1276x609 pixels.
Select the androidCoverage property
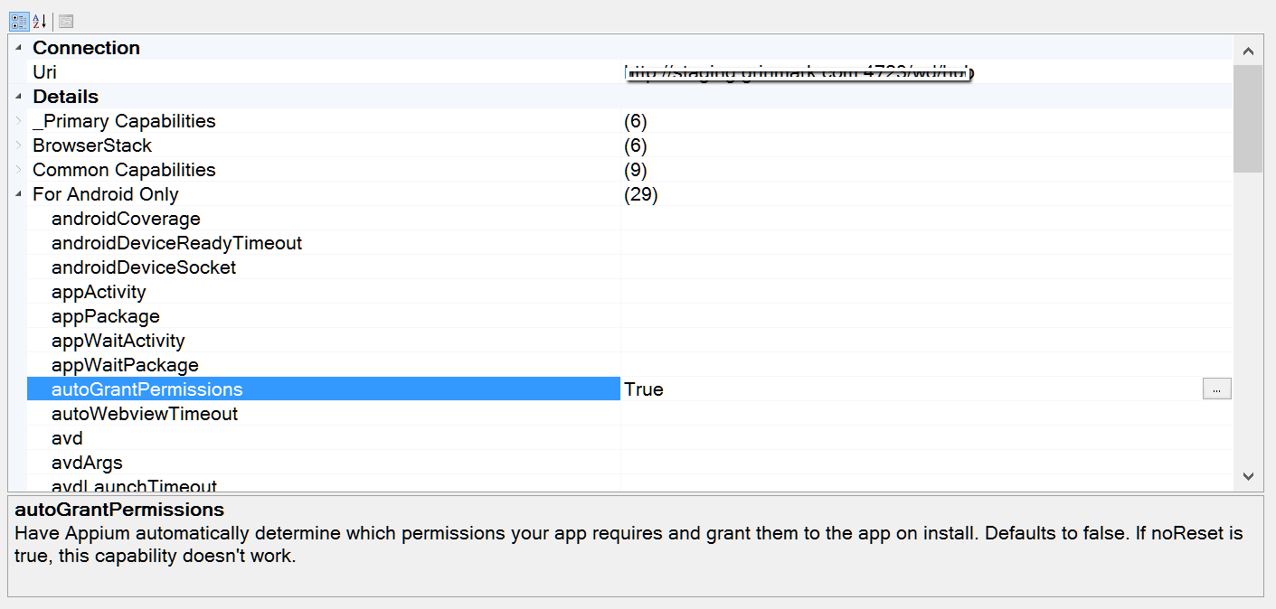pos(126,219)
